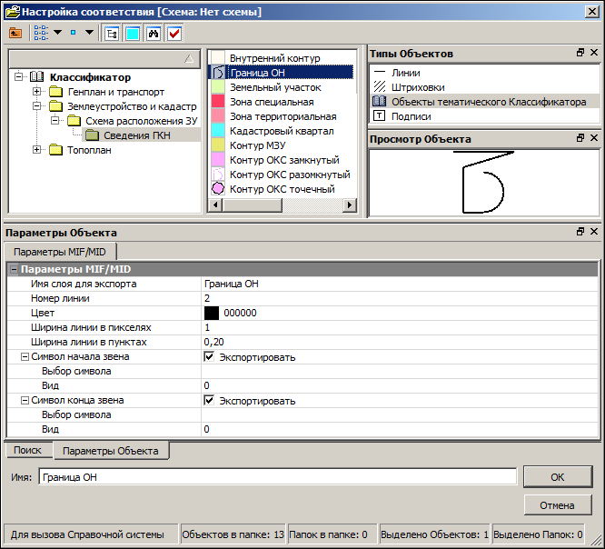Collapse the Классификатор root node
The image size is (605, 549).
pos(18,76)
